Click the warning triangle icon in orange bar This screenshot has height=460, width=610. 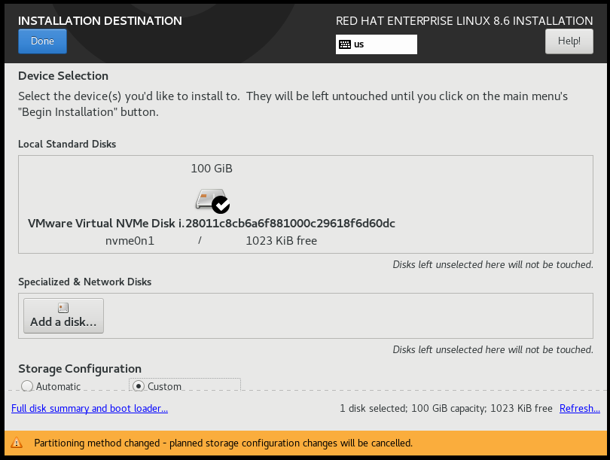pyautogui.click(x=17, y=443)
